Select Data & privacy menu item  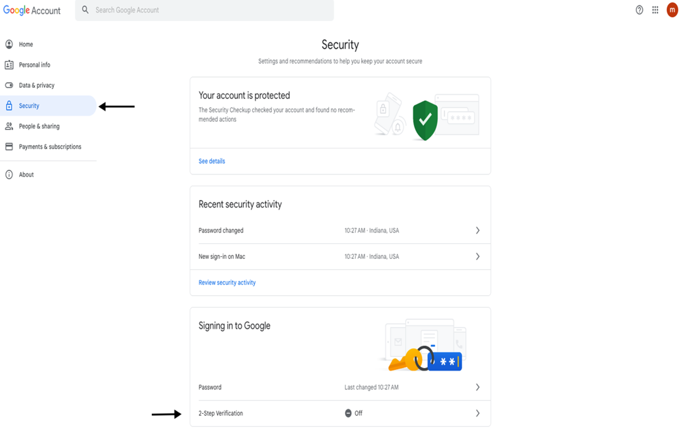pos(37,85)
